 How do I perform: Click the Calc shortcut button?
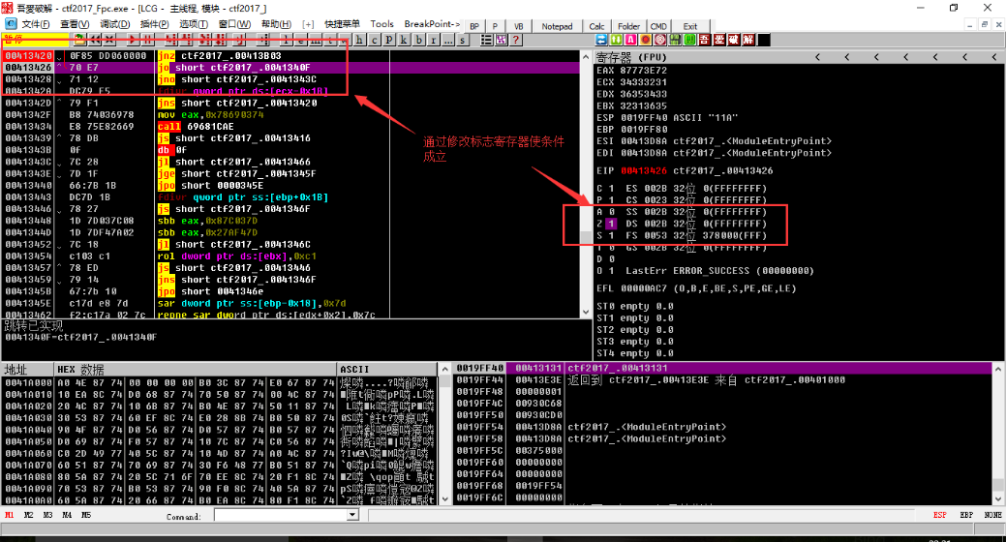click(596, 26)
